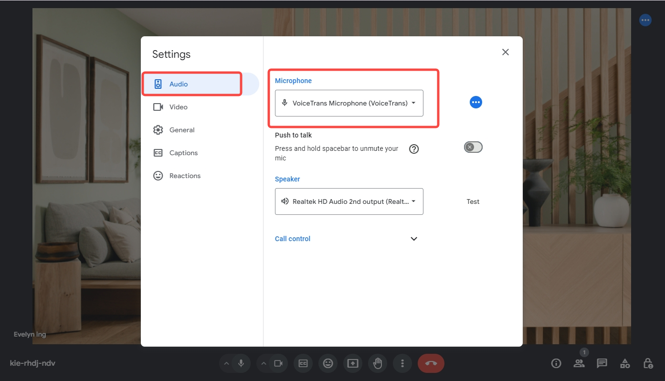Click the Present now screen icon
The height and width of the screenshot is (381, 665).
[x=353, y=363]
